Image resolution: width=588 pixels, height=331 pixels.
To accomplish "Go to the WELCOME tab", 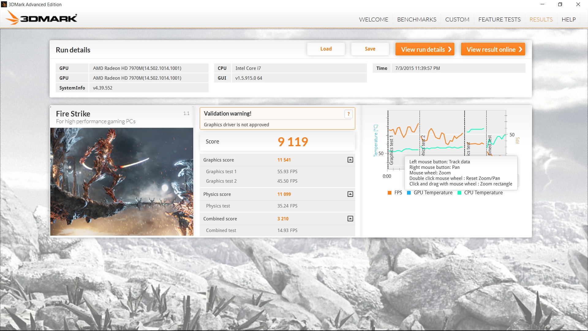I will 374,19.
